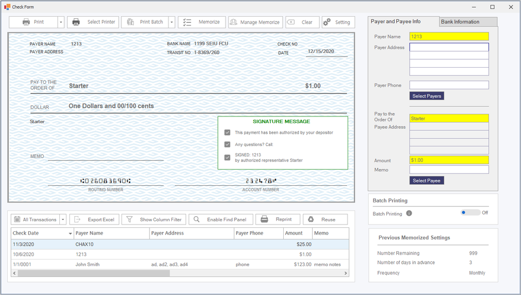Click the Batch Printing info icon
521x295 pixels.
(409, 213)
